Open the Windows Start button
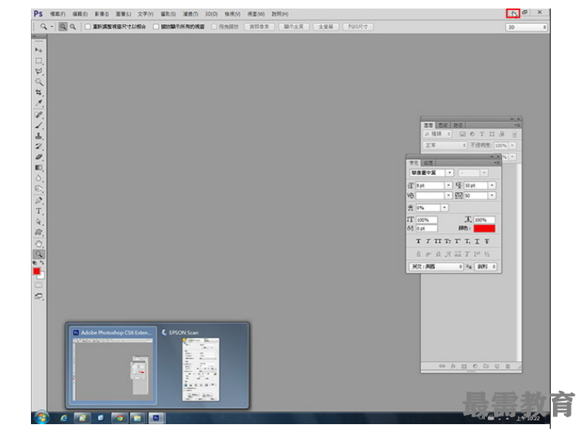 (x=42, y=418)
